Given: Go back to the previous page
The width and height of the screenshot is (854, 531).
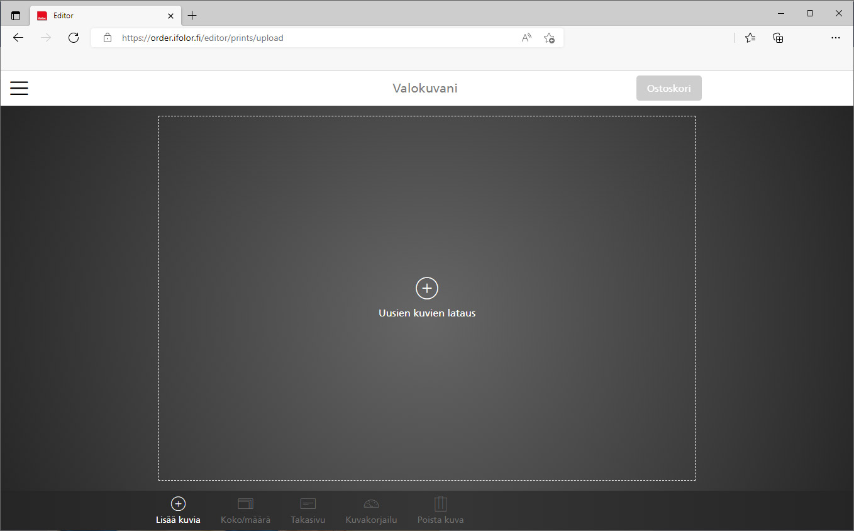Looking at the screenshot, I should 18,38.
